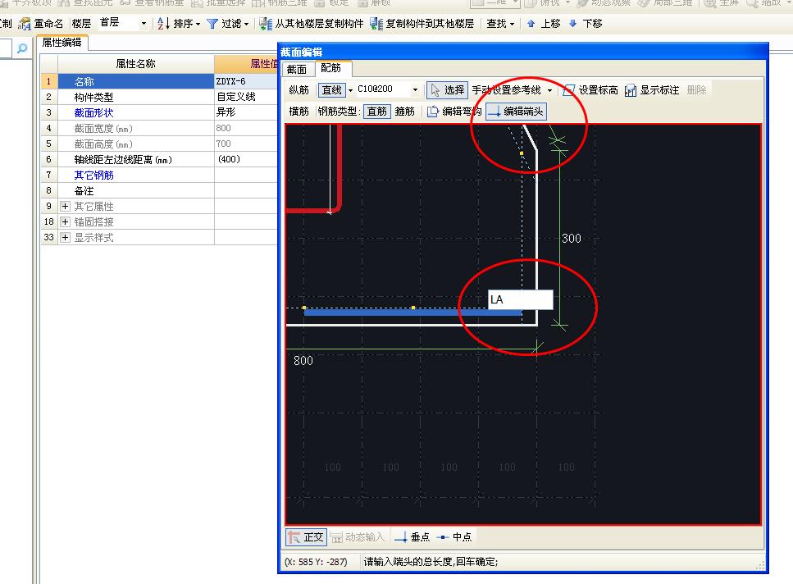Switch to the 截面 tab
The height and width of the screenshot is (584, 793).
(297, 69)
